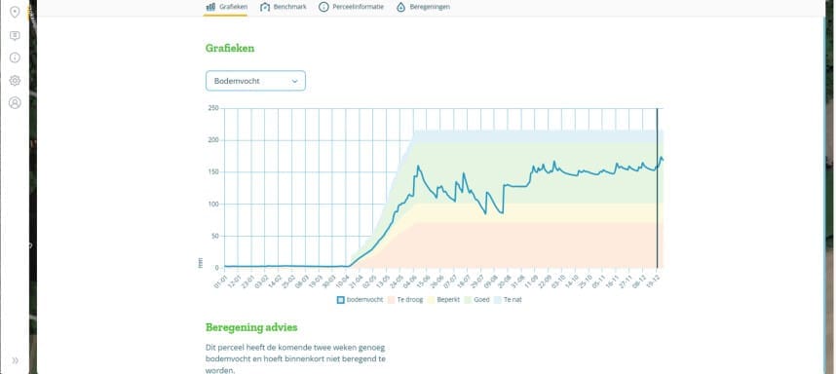The image size is (836, 374).
Task: Toggle the Te nat legend entry
Action: [x=509, y=299]
